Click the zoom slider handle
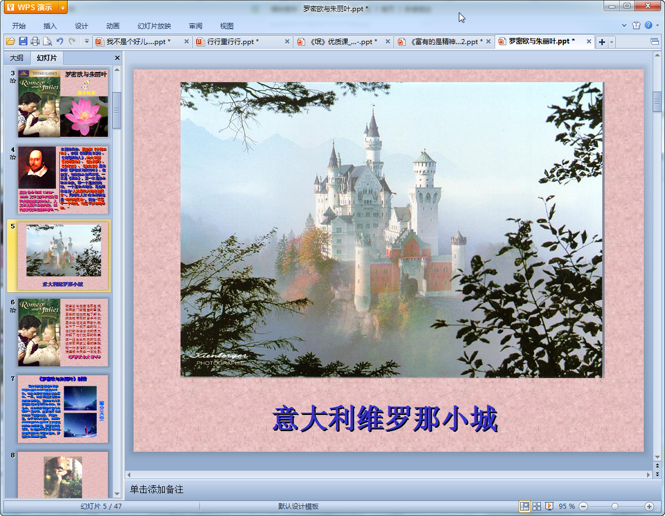 pos(615,507)
